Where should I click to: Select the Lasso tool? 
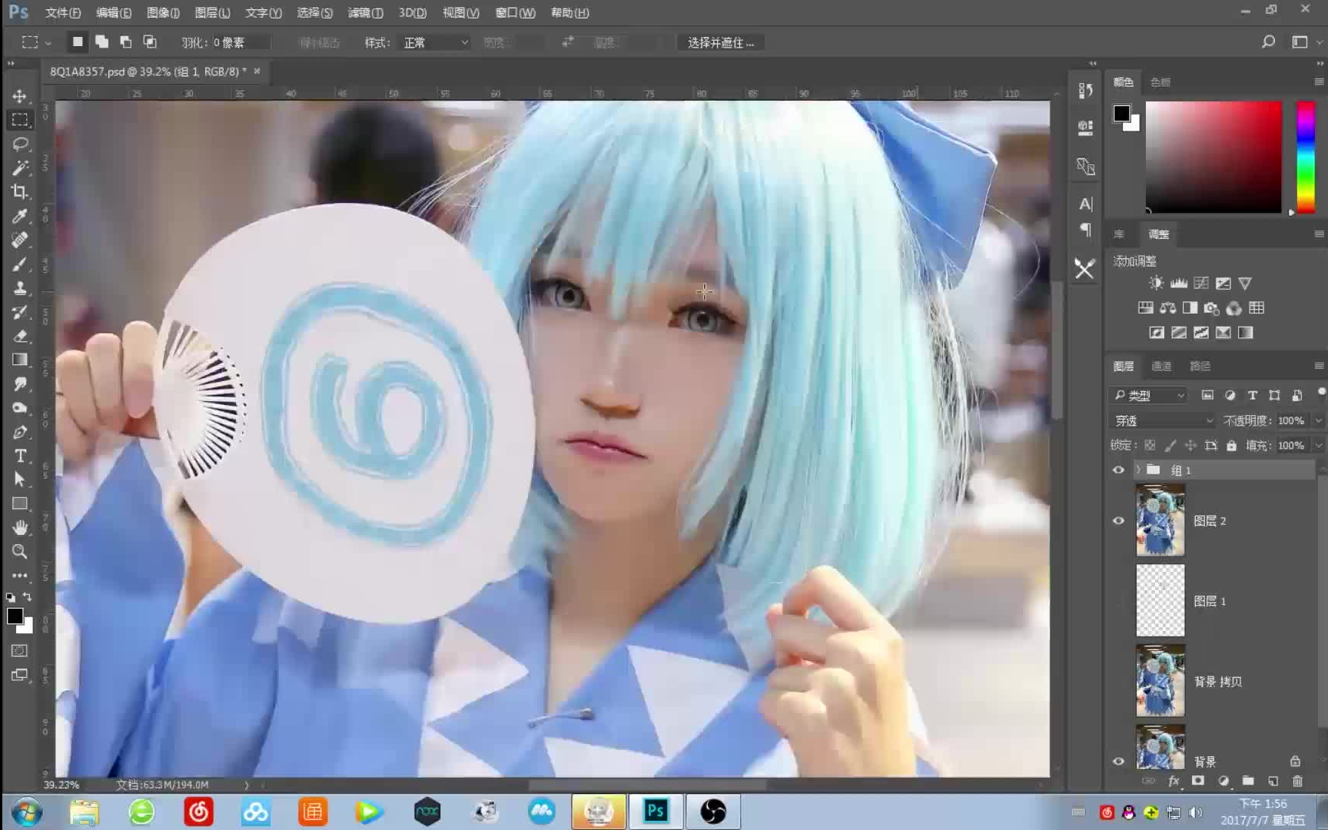(x=20, y=144)
